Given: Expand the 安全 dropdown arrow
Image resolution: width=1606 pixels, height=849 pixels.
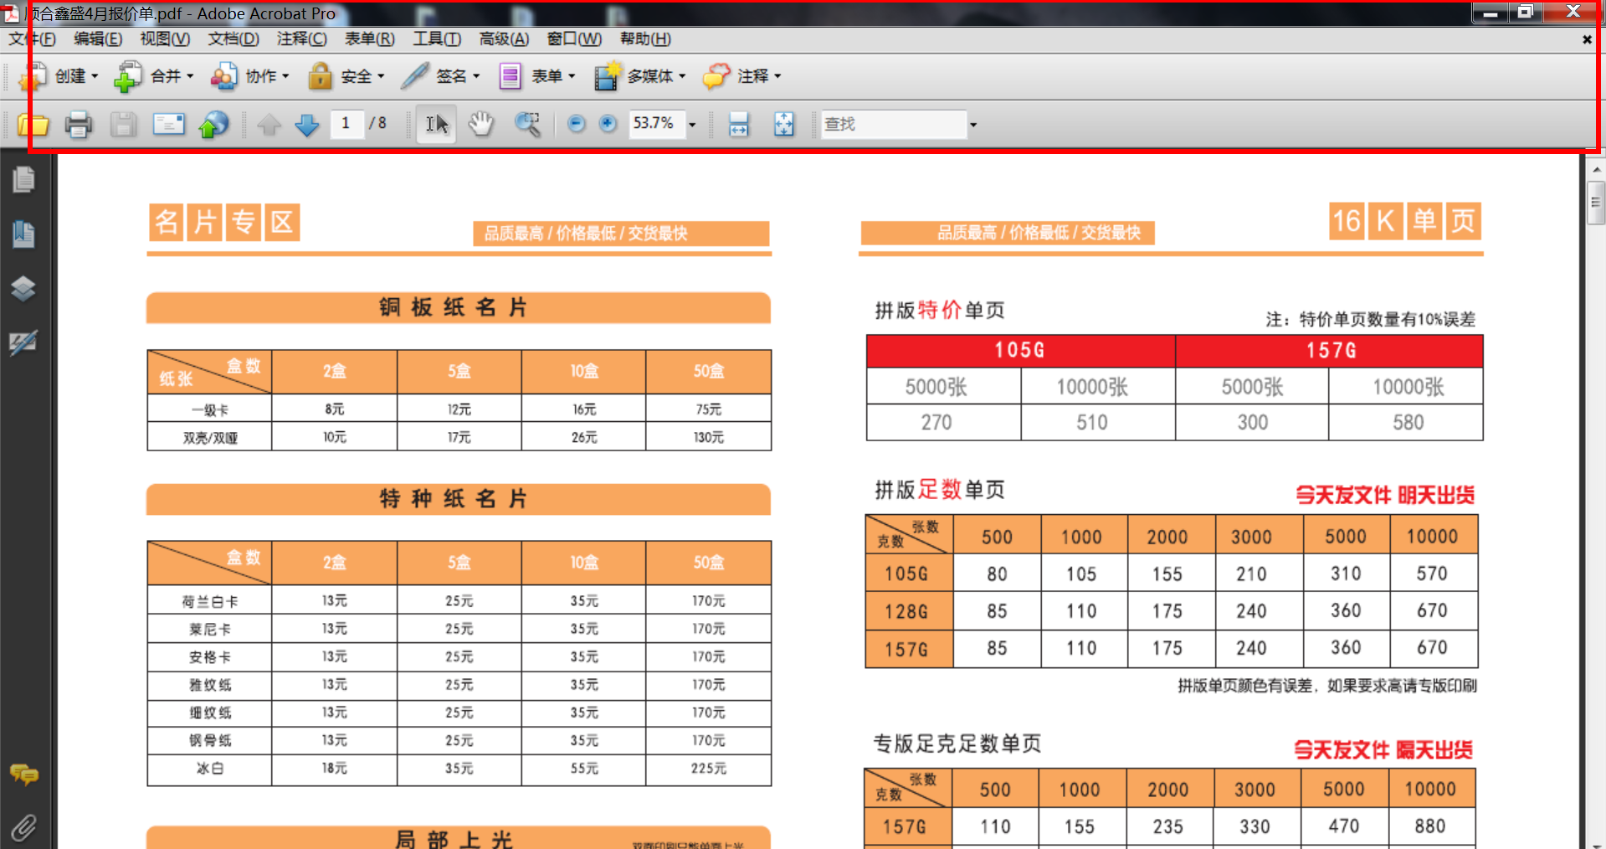Looking at the screenshot, I should pyautogui.click(x=381, y=76).
